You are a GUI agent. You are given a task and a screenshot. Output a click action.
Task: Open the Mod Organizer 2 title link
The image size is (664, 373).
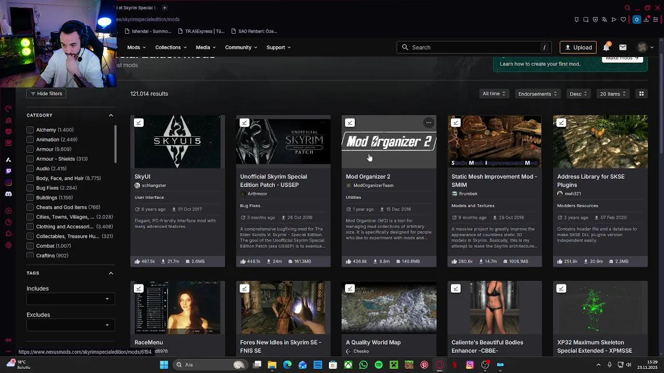(x=368, y=177)
